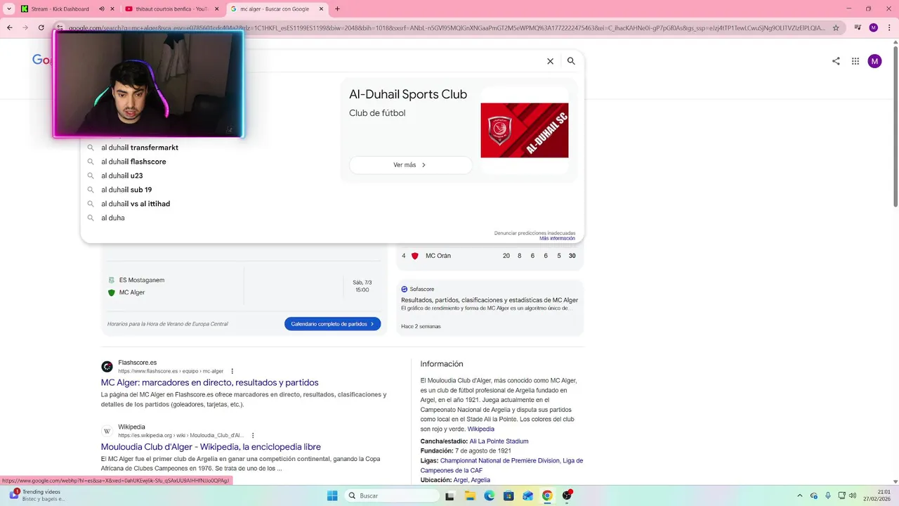899x506 pixels.
Task: Click the Liga de Campeones de la CAF link
Action: [502, 466]
